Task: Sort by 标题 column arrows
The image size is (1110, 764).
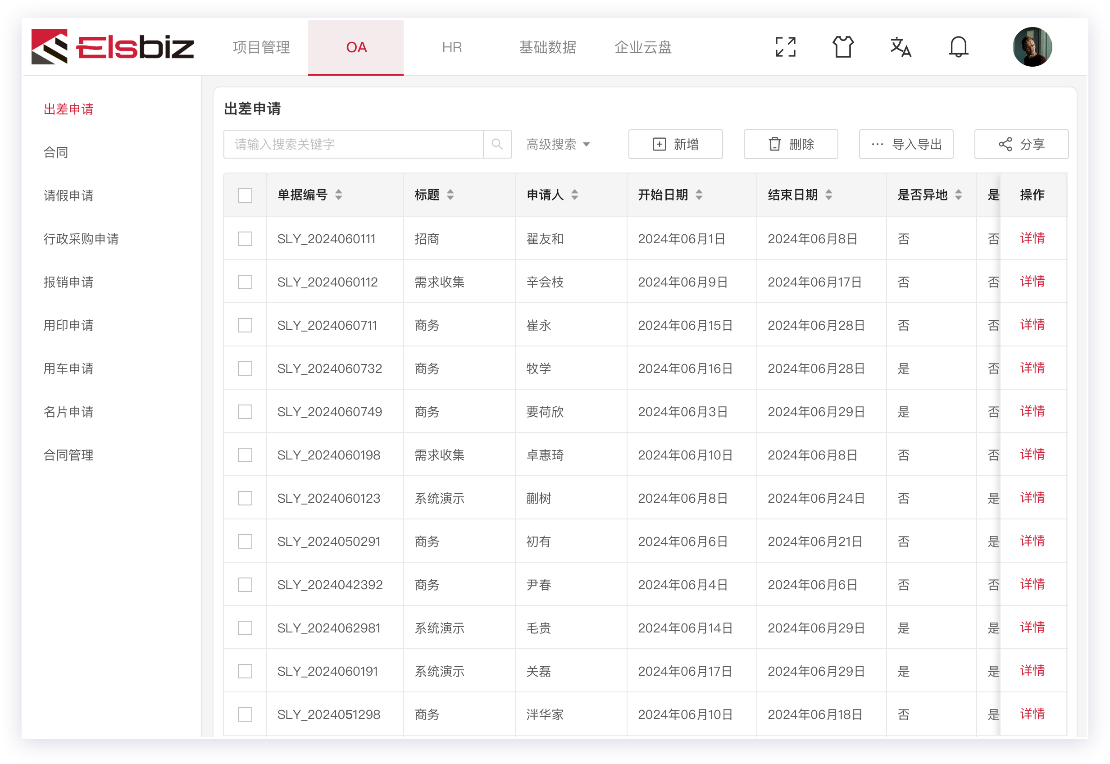Action: click(450, 195)
